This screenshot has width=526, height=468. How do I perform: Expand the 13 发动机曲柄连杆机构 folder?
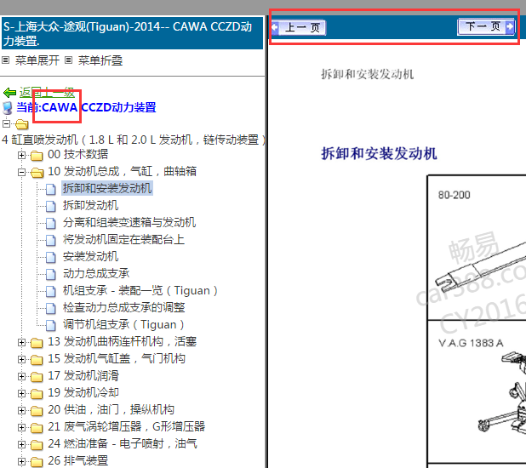click(22, 343)
